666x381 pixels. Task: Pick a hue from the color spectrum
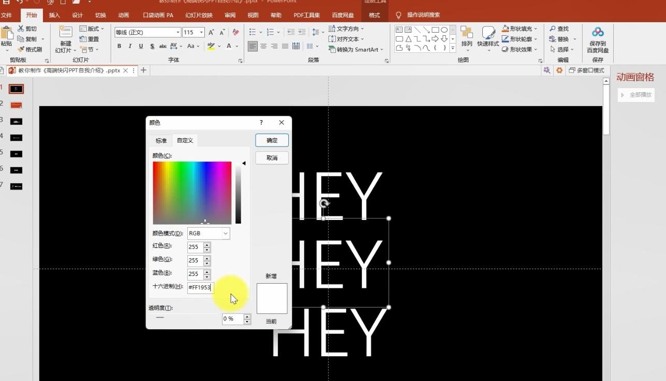191,192
